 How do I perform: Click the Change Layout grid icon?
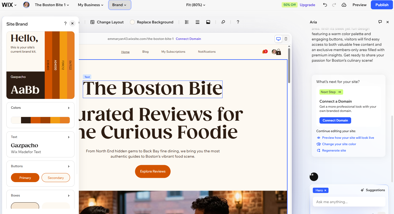[92, 22]
